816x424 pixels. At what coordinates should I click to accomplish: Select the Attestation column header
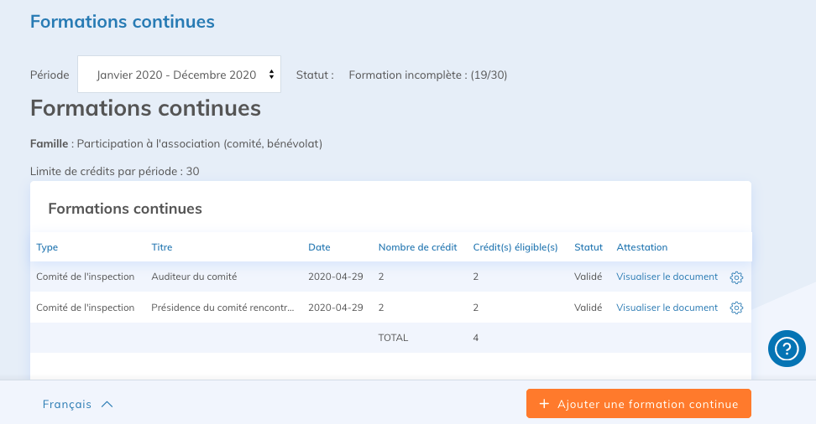(x=641, y=247)
